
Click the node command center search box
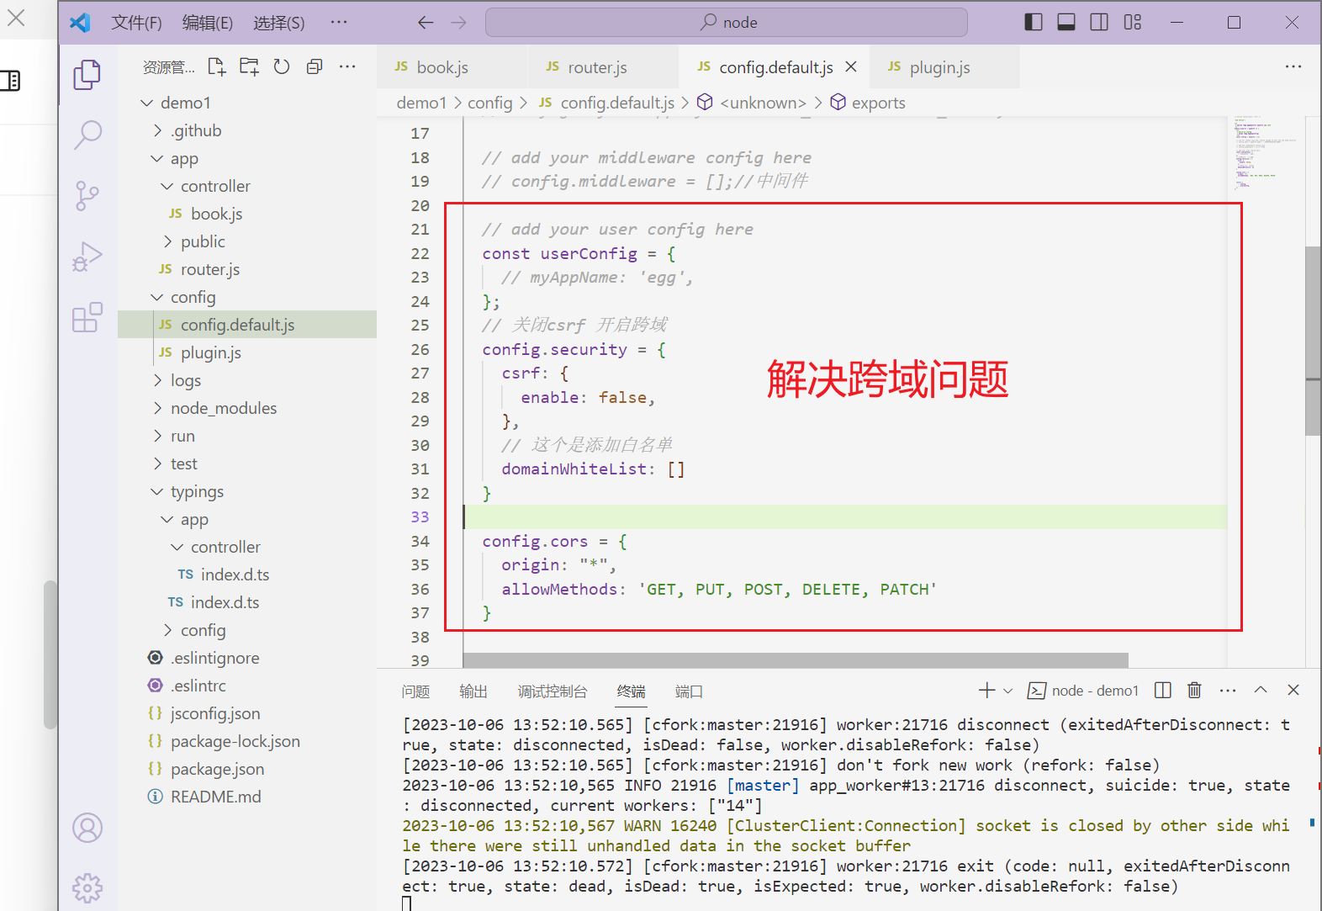pos(727,23)
